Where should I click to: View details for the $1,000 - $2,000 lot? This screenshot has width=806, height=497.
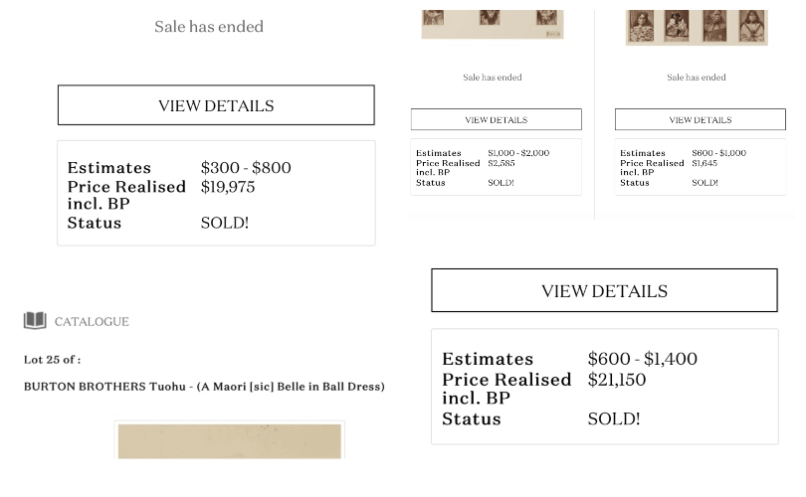click(496, 119)
